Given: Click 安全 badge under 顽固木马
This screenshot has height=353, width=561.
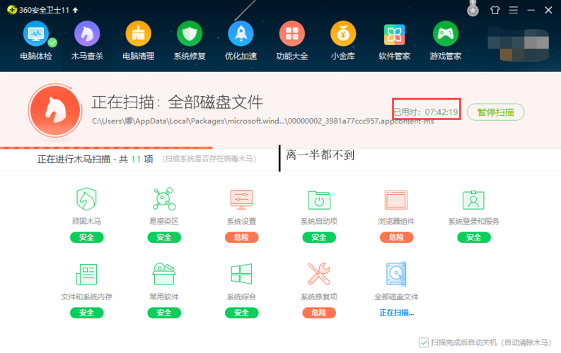Looking at the screenshot, I should click(86, 237).
